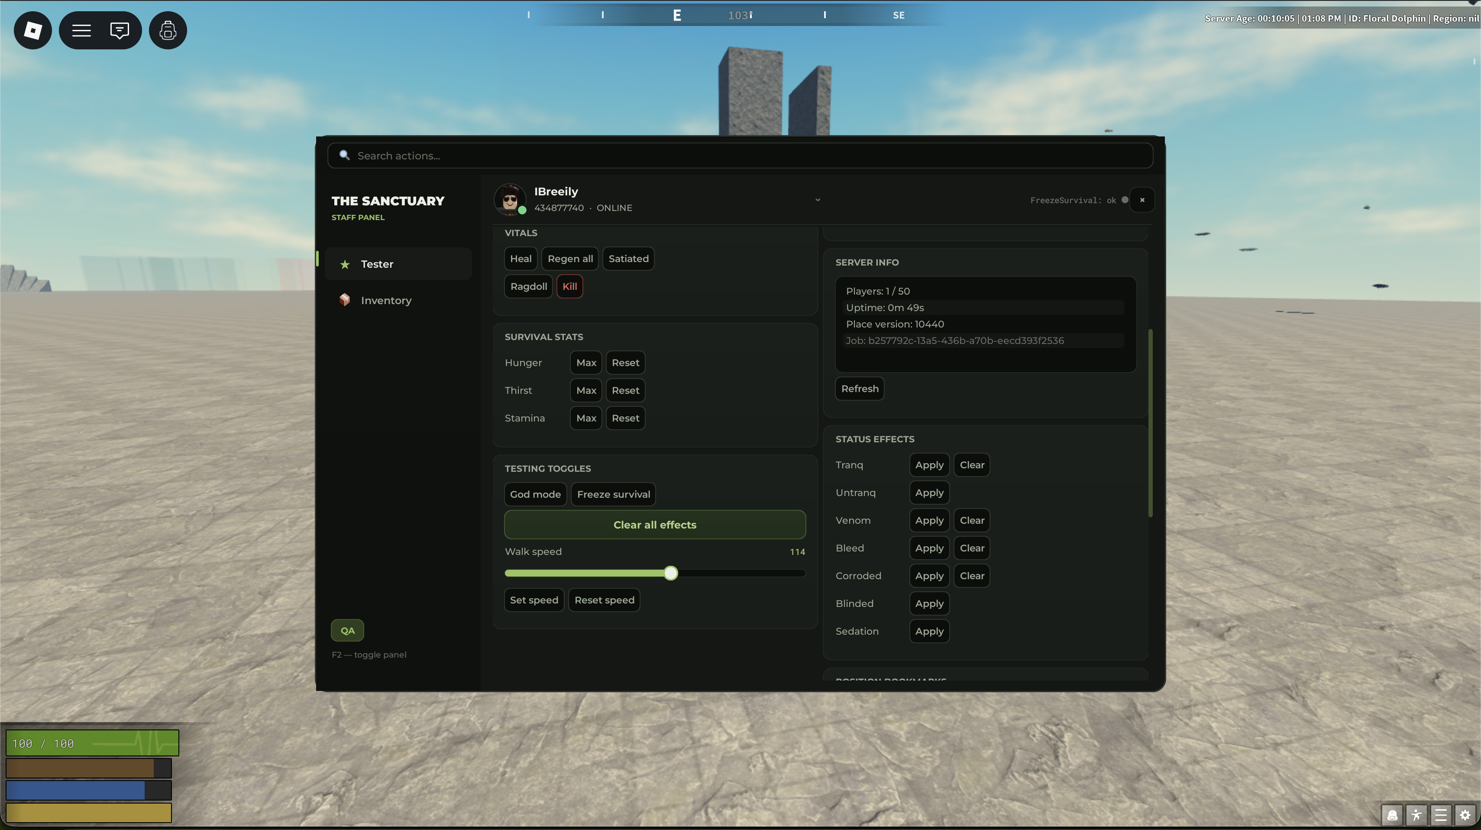Max out the Stamina stat
1481x830 pixels.
(x=586, y=418)
